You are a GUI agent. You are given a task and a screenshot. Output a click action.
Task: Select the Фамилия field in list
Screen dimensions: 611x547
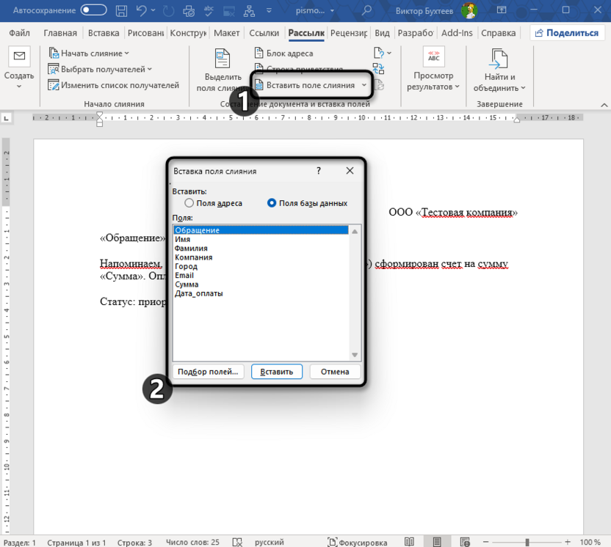pyautogui.click(x=261, y=249)
